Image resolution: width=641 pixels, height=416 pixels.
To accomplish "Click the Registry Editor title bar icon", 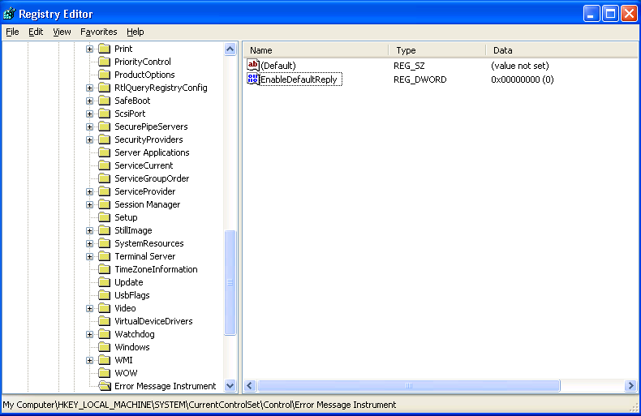I will pyautogui.click(x=9, y=14).
